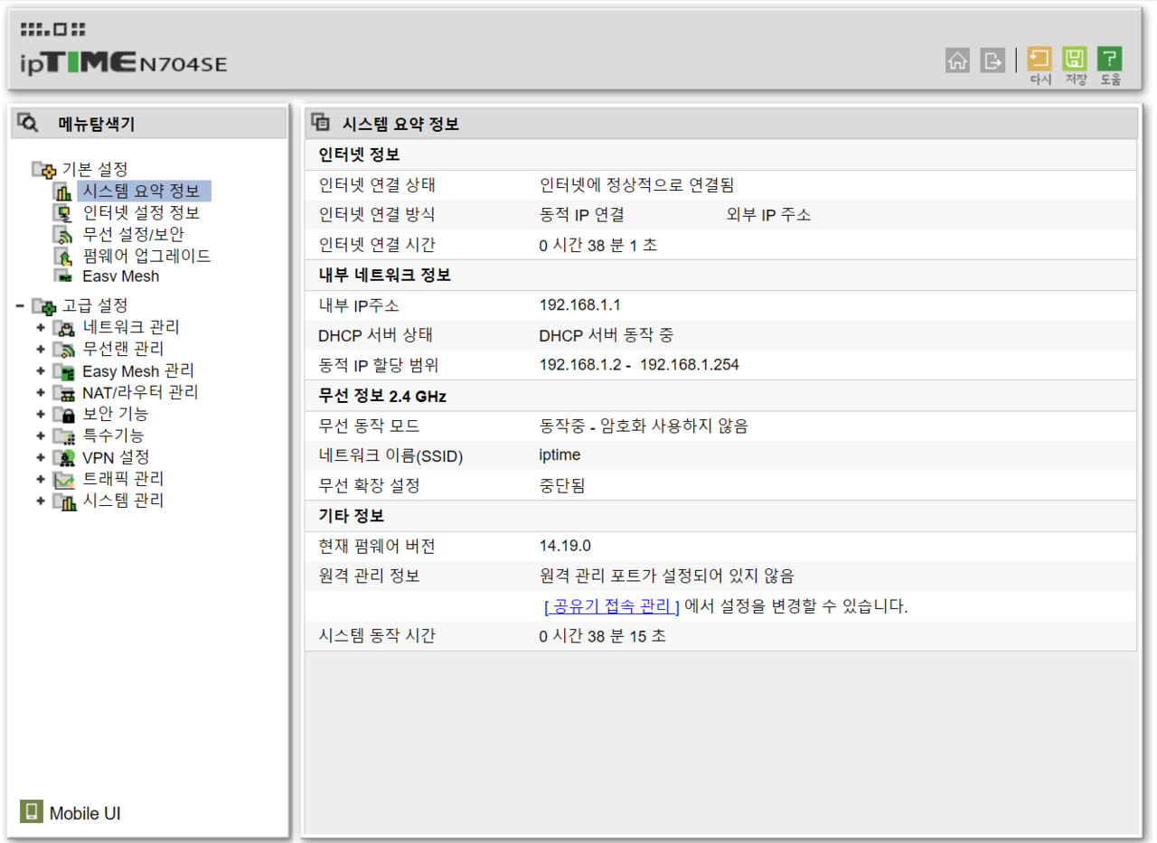Click the Mobile UI phone icon
Viewport: 1157px width, 843px height.
pos(31,811)
